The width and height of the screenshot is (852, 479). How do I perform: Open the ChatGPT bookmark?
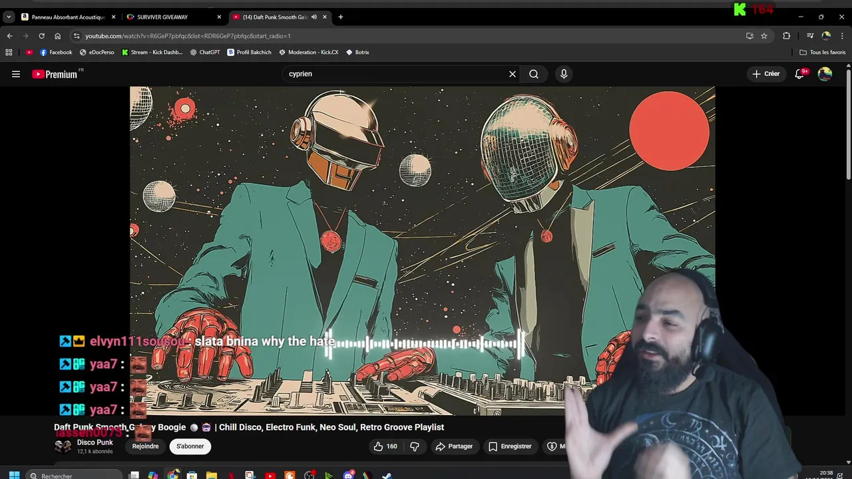(x=204, y=52)
